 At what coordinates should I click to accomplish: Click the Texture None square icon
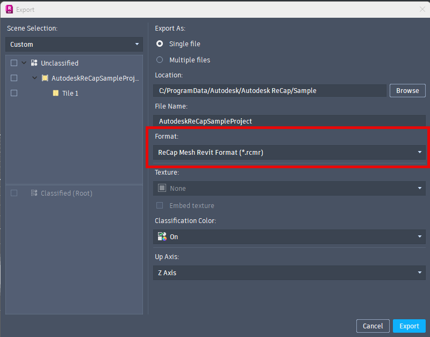tap(162, 188)
